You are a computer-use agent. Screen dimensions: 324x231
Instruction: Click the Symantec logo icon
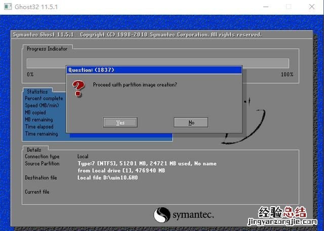tap(162, 214)
